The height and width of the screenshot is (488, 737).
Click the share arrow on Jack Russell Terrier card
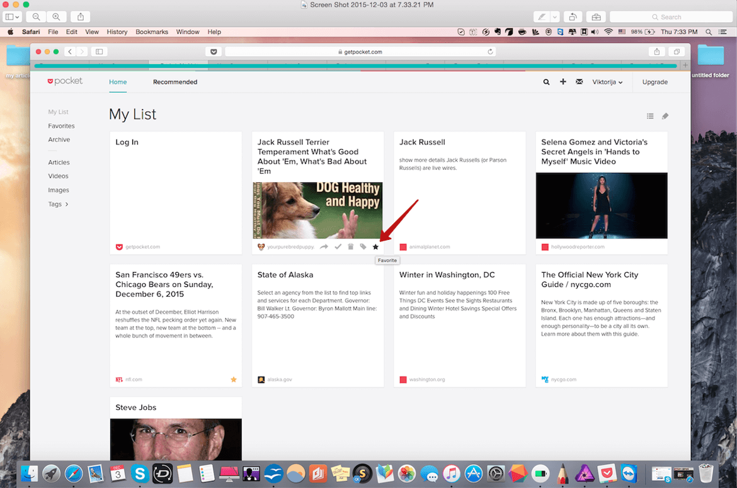click(324, 247)
